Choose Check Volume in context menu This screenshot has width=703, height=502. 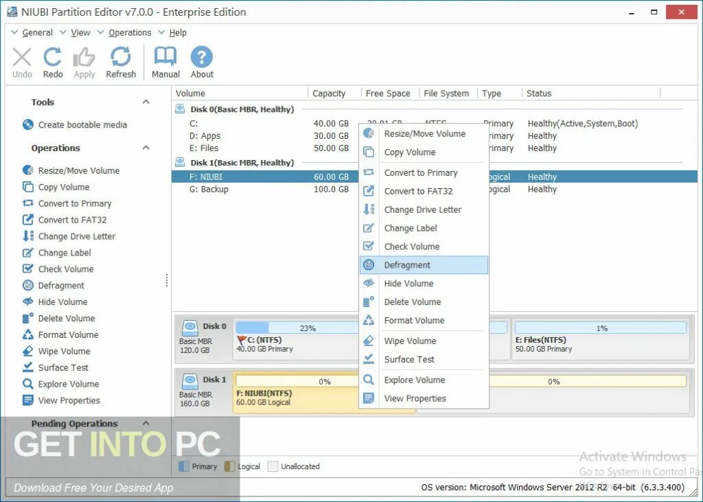(x=424, y=247)
